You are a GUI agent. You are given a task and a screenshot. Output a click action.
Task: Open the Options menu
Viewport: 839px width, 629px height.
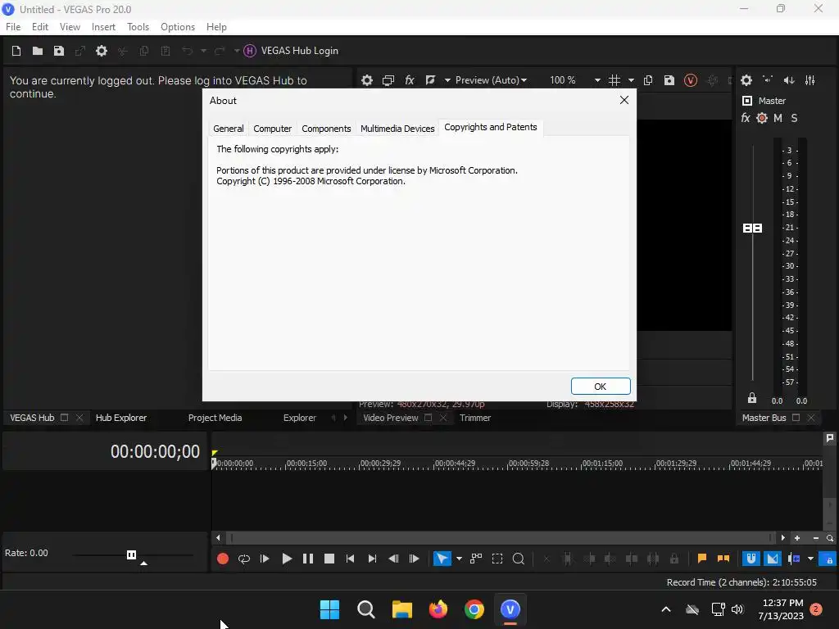tap(178, 27)
